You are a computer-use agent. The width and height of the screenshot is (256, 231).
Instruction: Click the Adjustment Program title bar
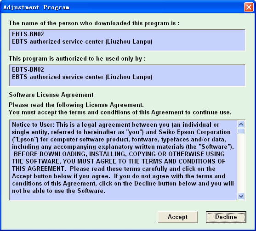(122, 7)
